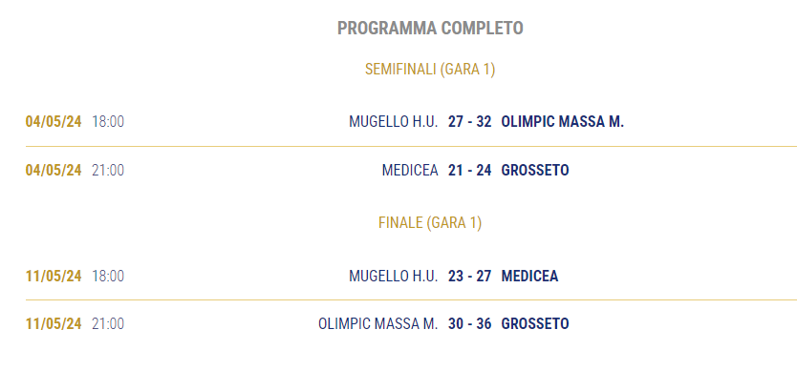The image size is (797, 371).
Task: Select the 11/05/24 date at 21:00
Action: [x=54, y=324]
